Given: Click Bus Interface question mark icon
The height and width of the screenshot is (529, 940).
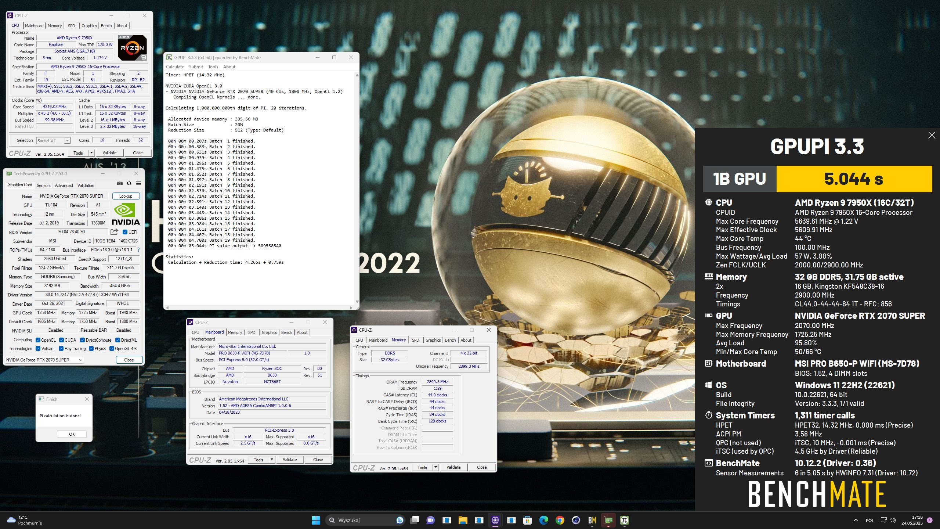Looking at the screenshot, I should [138, 250].
